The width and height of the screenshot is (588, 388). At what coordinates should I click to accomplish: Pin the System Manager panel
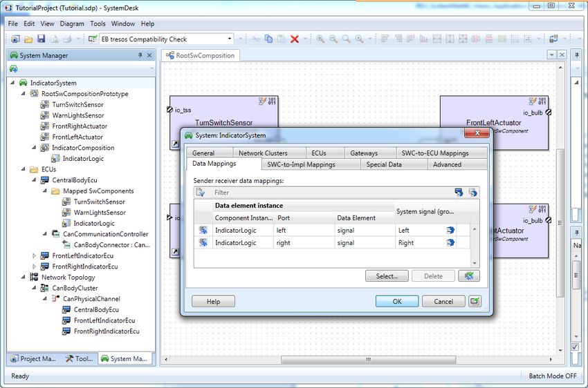[x=140, y=55]
